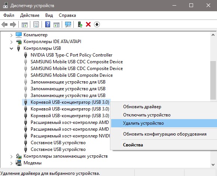Click the Update driver toolbar icon
The width and height of the screenshot is (217, 176).
click(80, 24)
